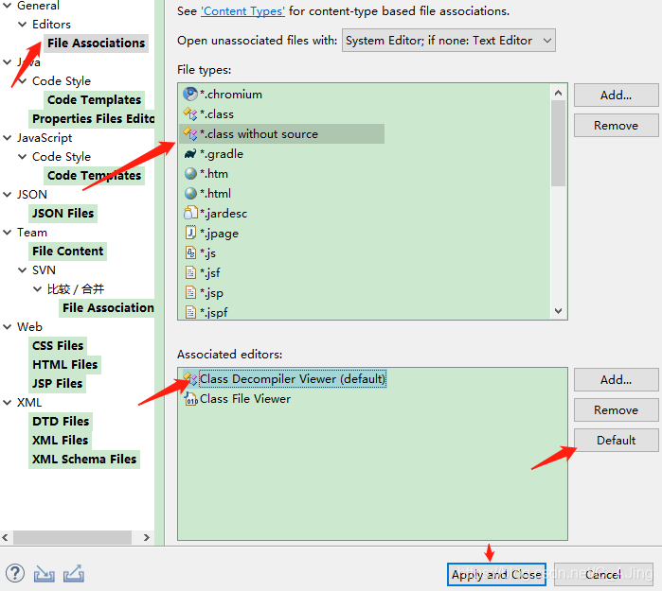The height and width of the screenshot is (591, 662).
Task: Click the file types scrollbar down arrow
Action: click(558, 311)
